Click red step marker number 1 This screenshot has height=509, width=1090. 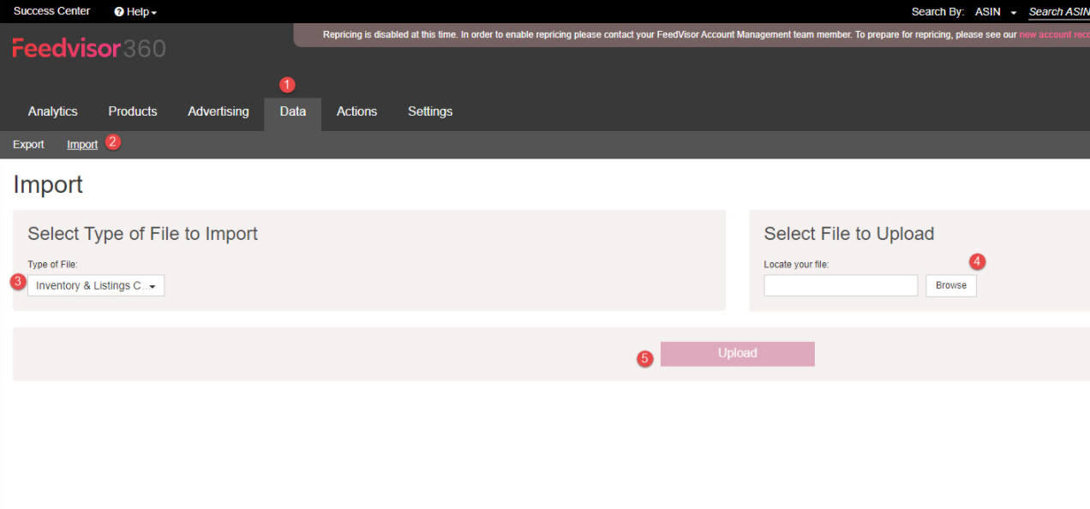click(x=287, y=85)
